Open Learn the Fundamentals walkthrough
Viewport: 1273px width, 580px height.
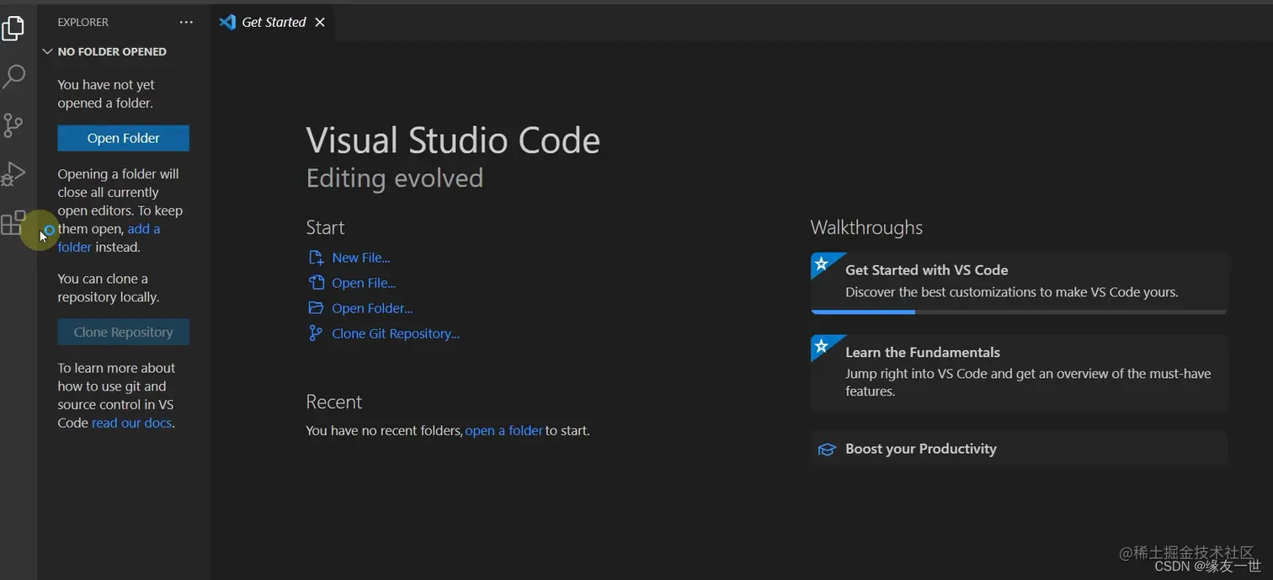click(1019, 372)
